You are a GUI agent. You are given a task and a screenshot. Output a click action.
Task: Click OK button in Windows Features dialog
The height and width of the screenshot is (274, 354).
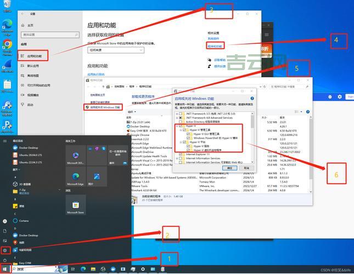tap(229, 168)
